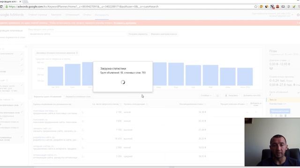The width and height of the screenshot is (300, 168).
Task: Show trend chart icon for оптимизация сайта row
Action: pos(82,156)
